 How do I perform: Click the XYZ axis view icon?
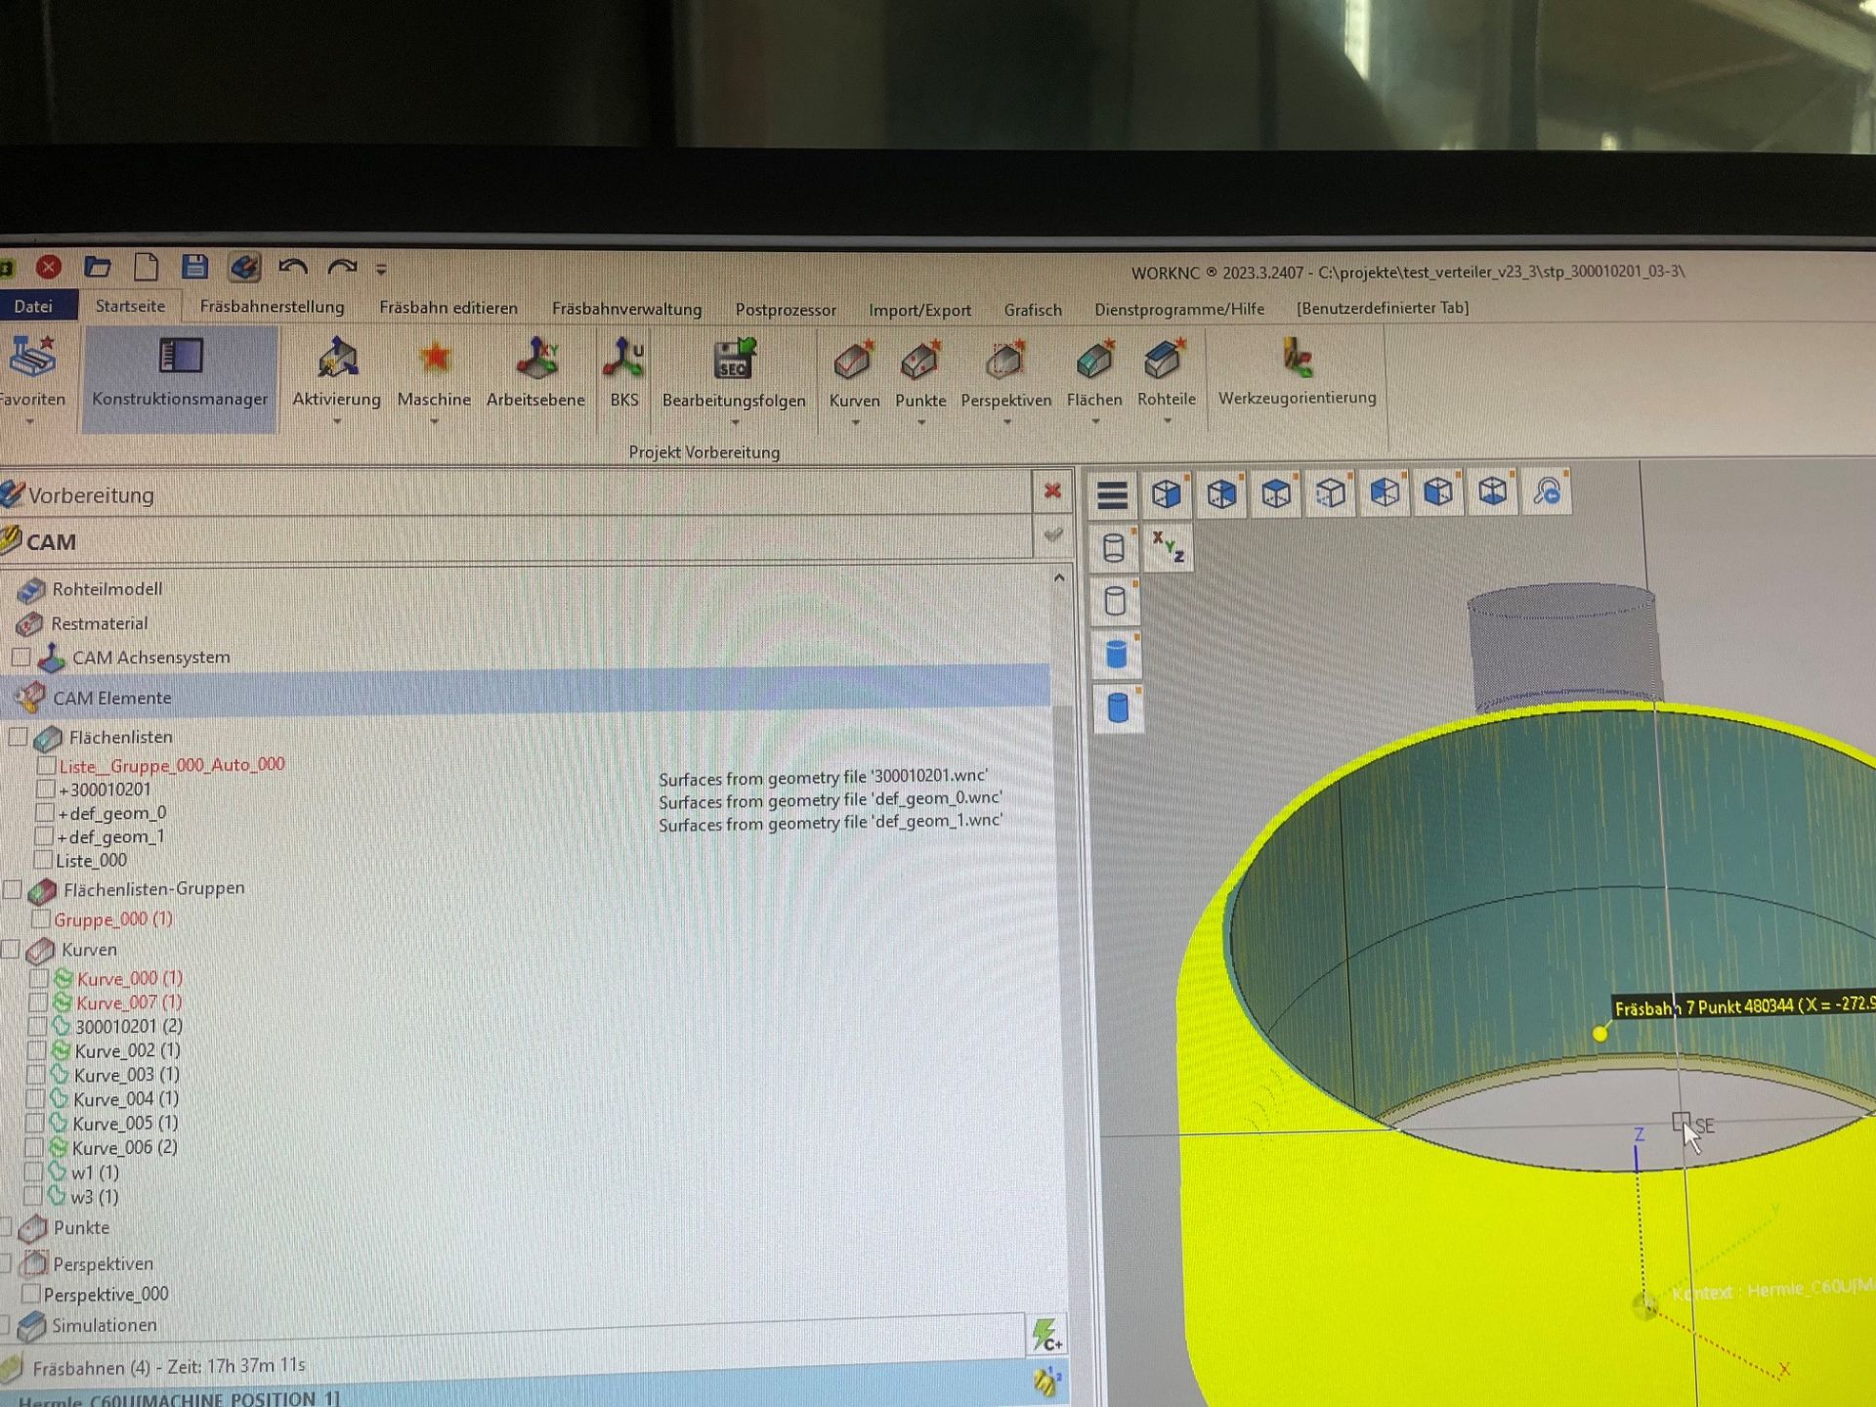(1168, 547)
